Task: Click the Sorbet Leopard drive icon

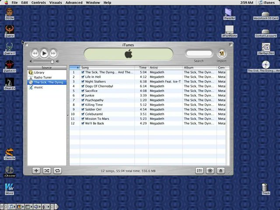Action: pyautogui.click(x=266, y=33)
